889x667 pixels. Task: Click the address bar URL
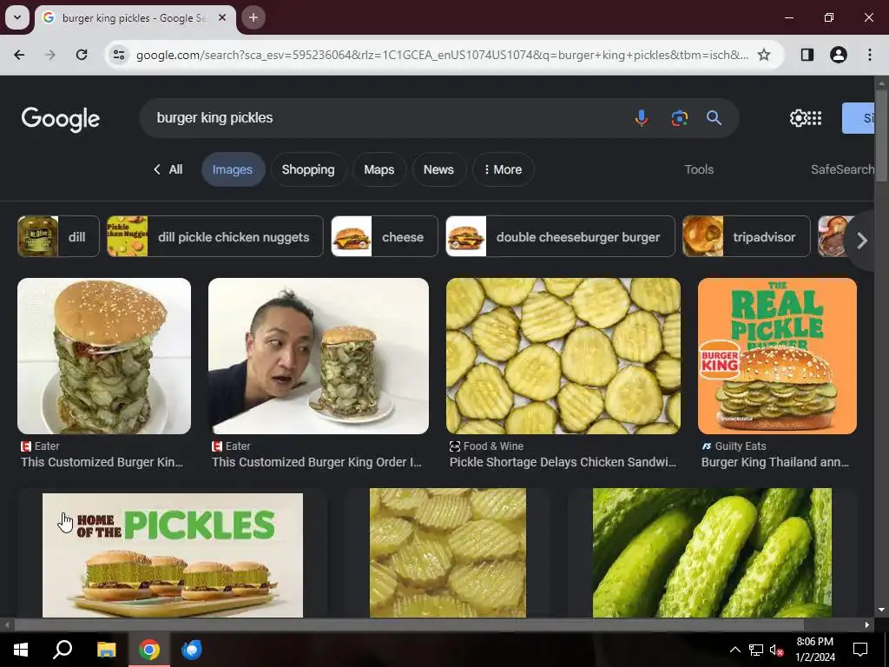[x=442, y=55]
